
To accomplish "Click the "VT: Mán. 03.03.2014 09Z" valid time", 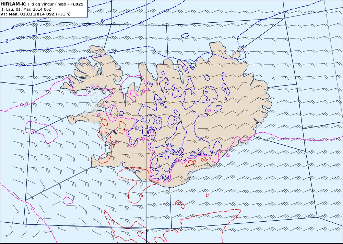I will point(27,14).
